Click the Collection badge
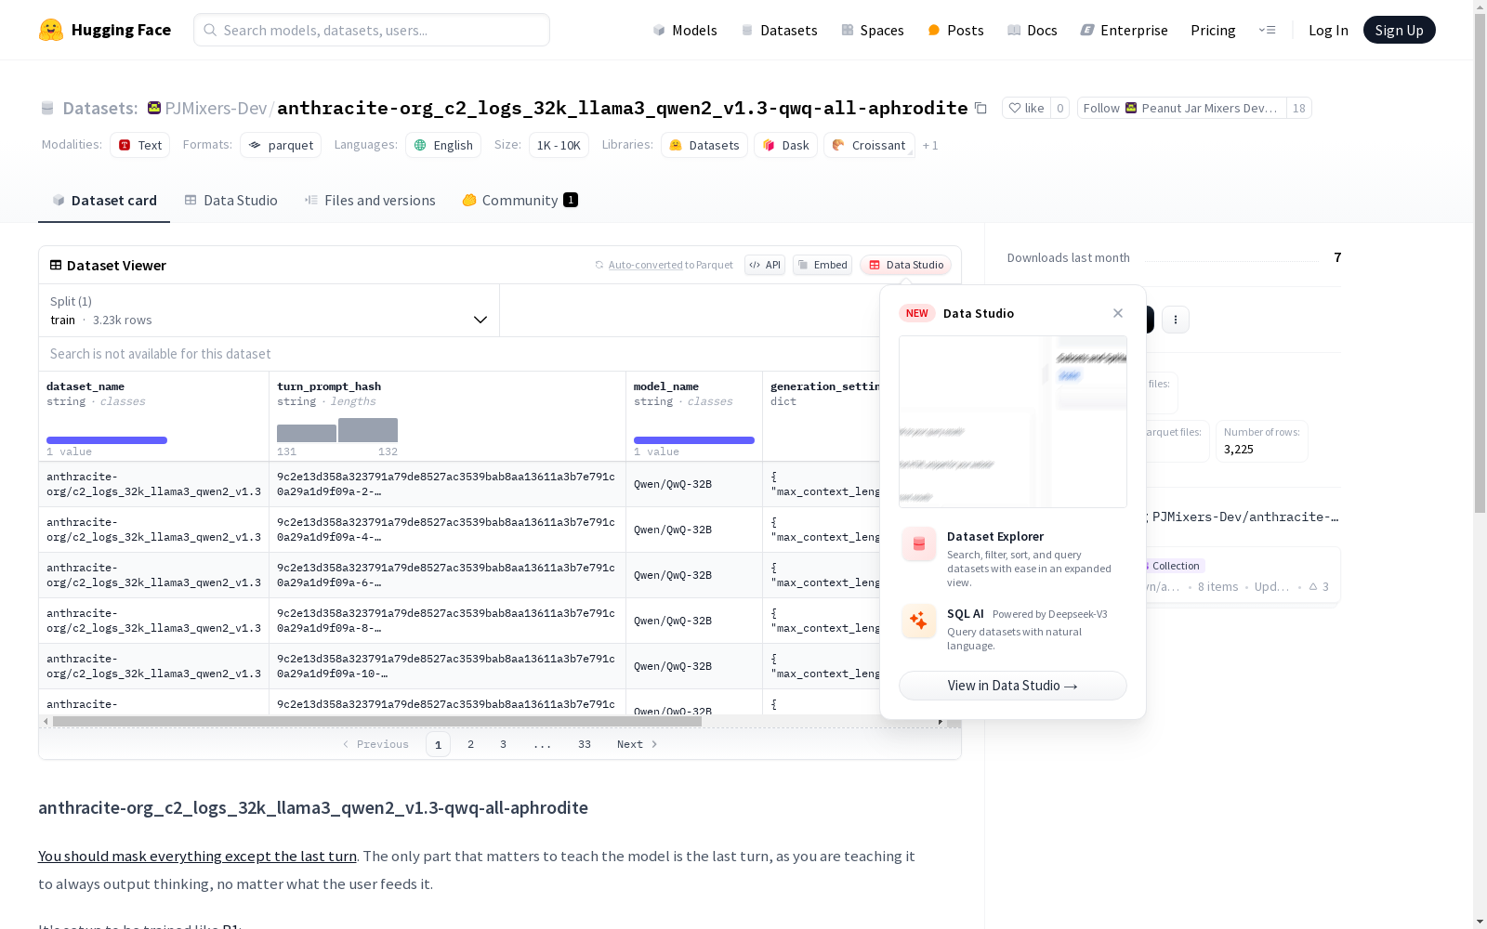Image resolution: width=1487 pixels, height=929 pixels. [x=1174, y=566]
